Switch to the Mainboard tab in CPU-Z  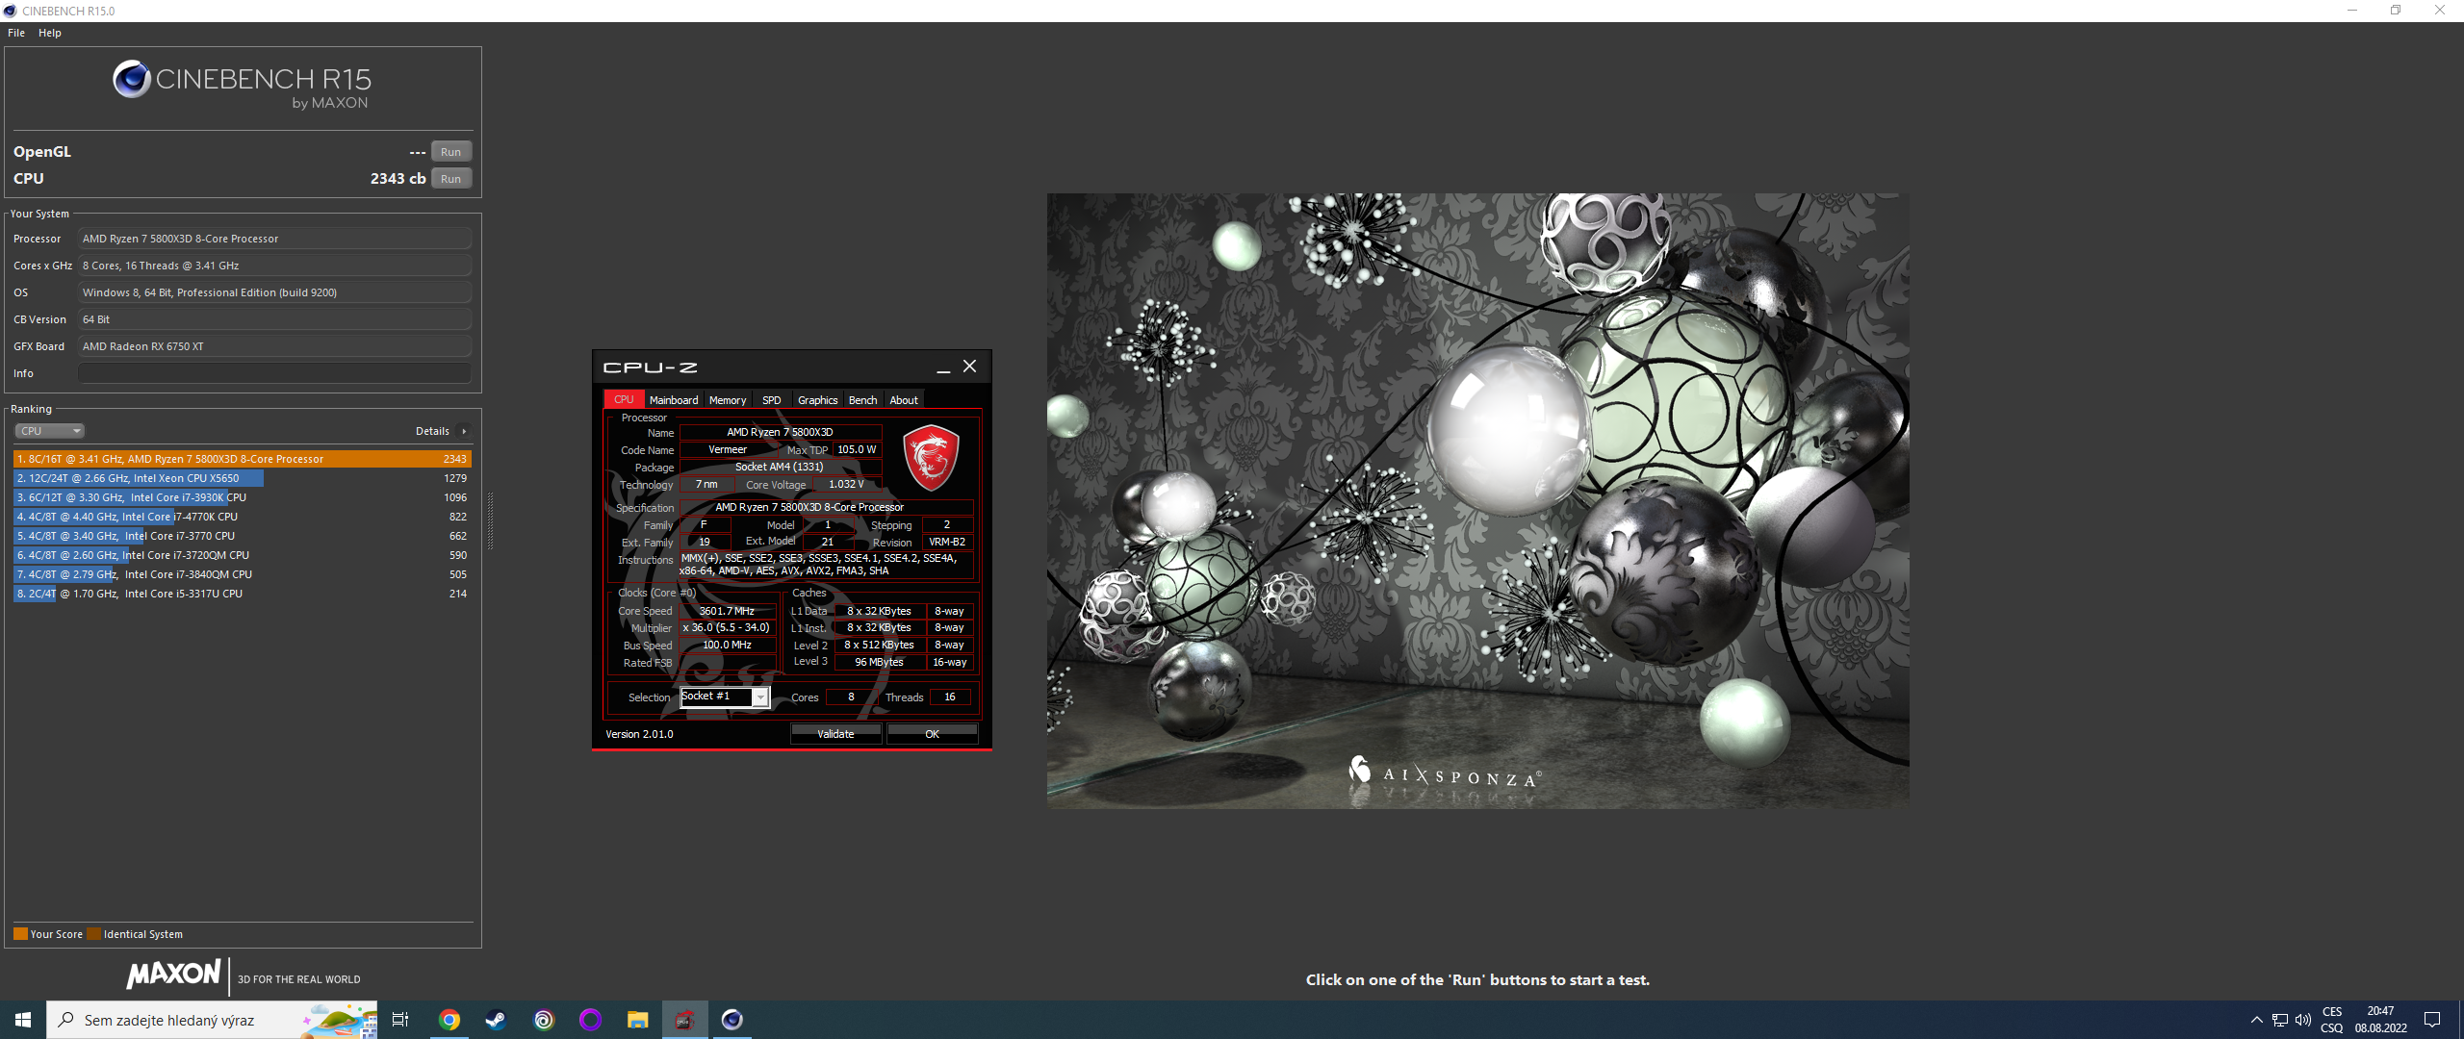(673, 400)
